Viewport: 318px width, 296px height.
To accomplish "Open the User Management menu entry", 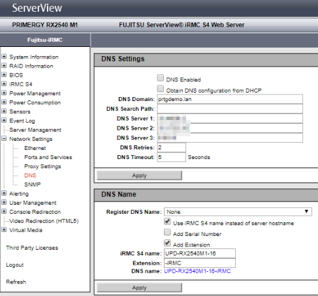I will 33,203.
